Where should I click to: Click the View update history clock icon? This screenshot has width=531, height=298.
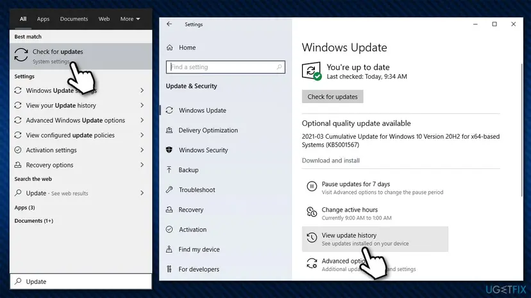(x=312, y=237)
